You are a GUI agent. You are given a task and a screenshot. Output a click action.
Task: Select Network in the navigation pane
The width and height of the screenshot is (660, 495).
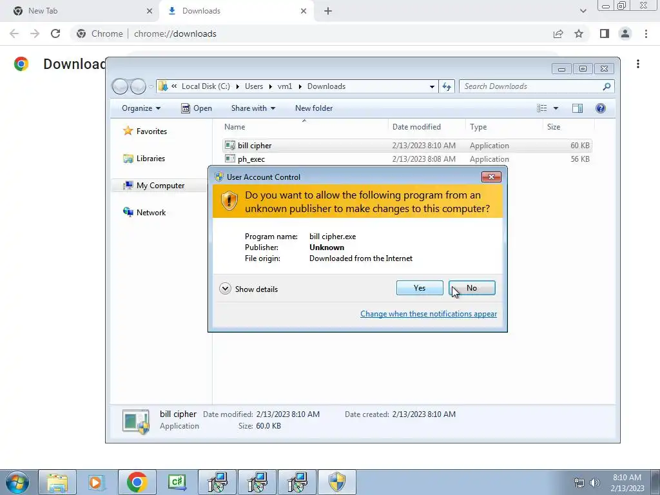(x=145, y=212)
